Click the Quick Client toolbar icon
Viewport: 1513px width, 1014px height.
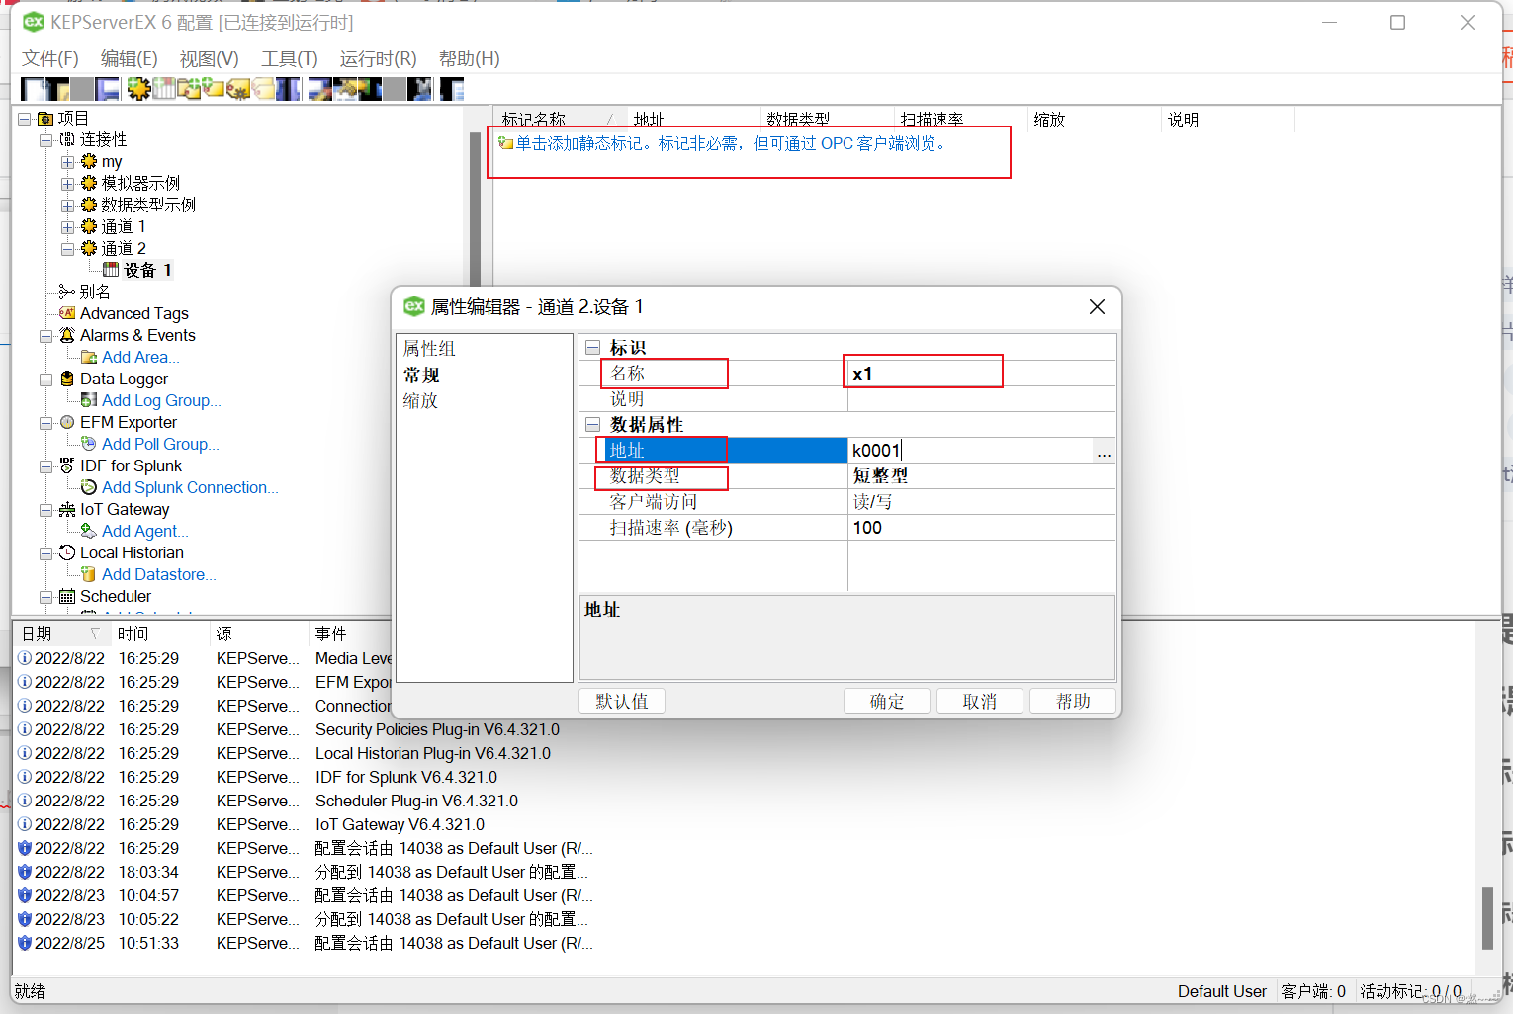click(x=452, y=89)
